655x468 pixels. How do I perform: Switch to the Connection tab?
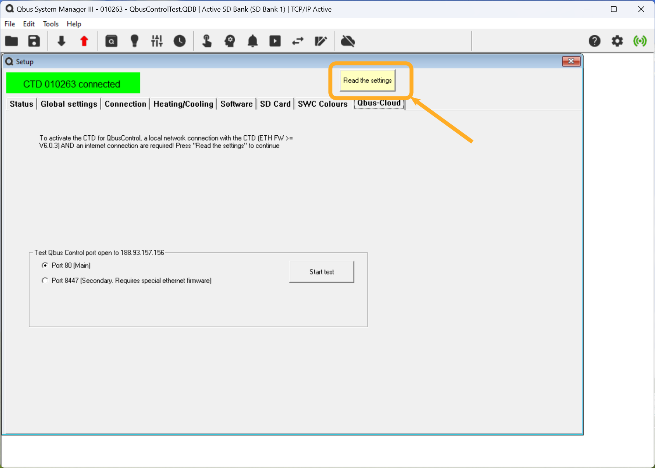(x=125, y=104)
